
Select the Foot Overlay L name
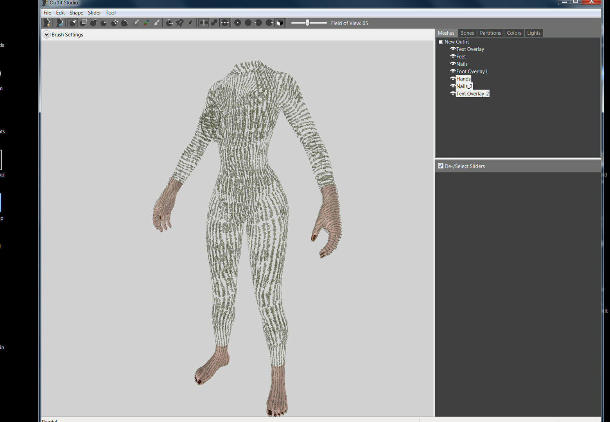[472, 72]
